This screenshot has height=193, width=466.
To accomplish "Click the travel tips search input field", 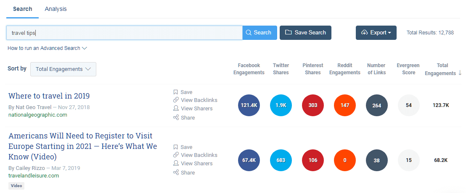I will (124, 33).
